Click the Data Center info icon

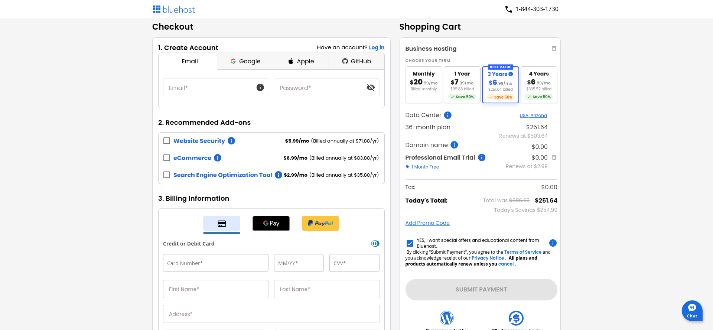tap(448, 115)
